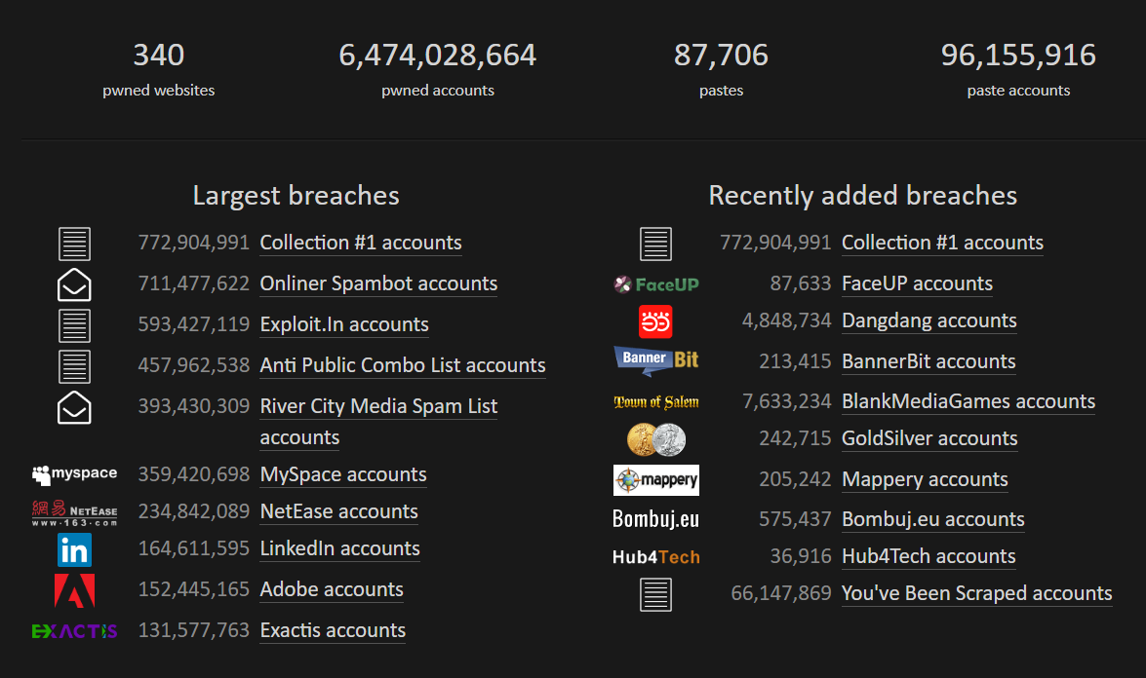Click the red Dangdang logo icon

point(655,321)
